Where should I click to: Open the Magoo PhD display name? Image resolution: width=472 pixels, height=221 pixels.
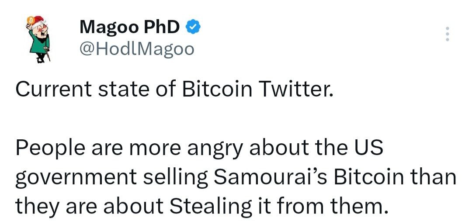coord(129,27)
